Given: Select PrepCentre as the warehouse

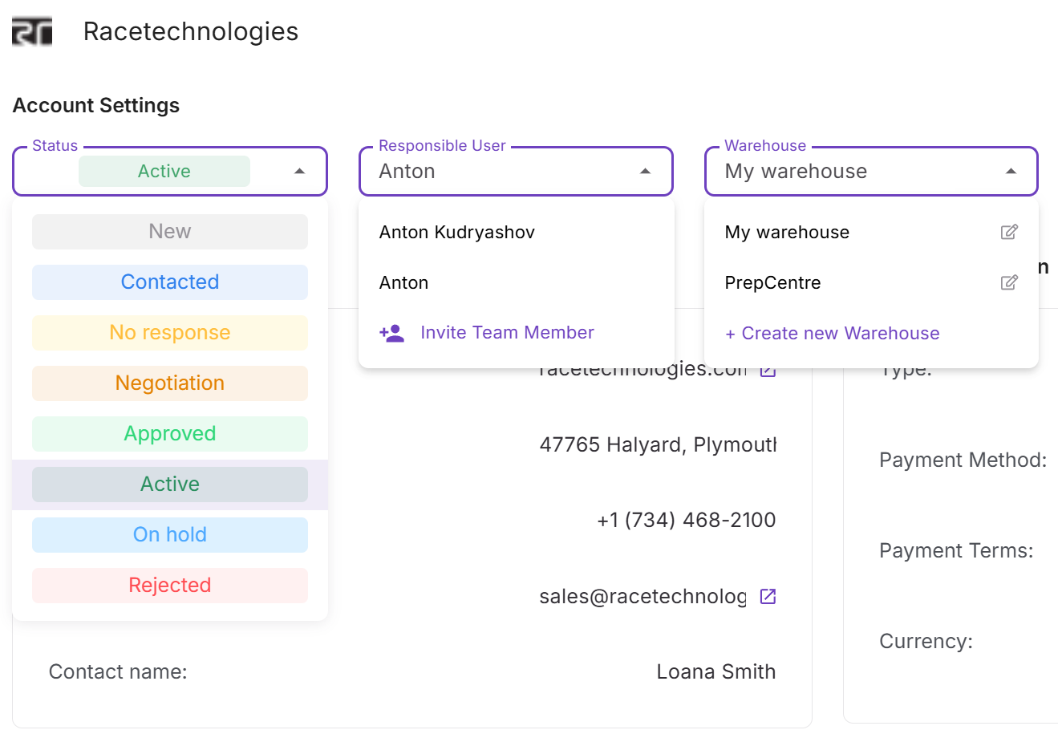Looking at the screenshot, I should [x=773, y=282].
